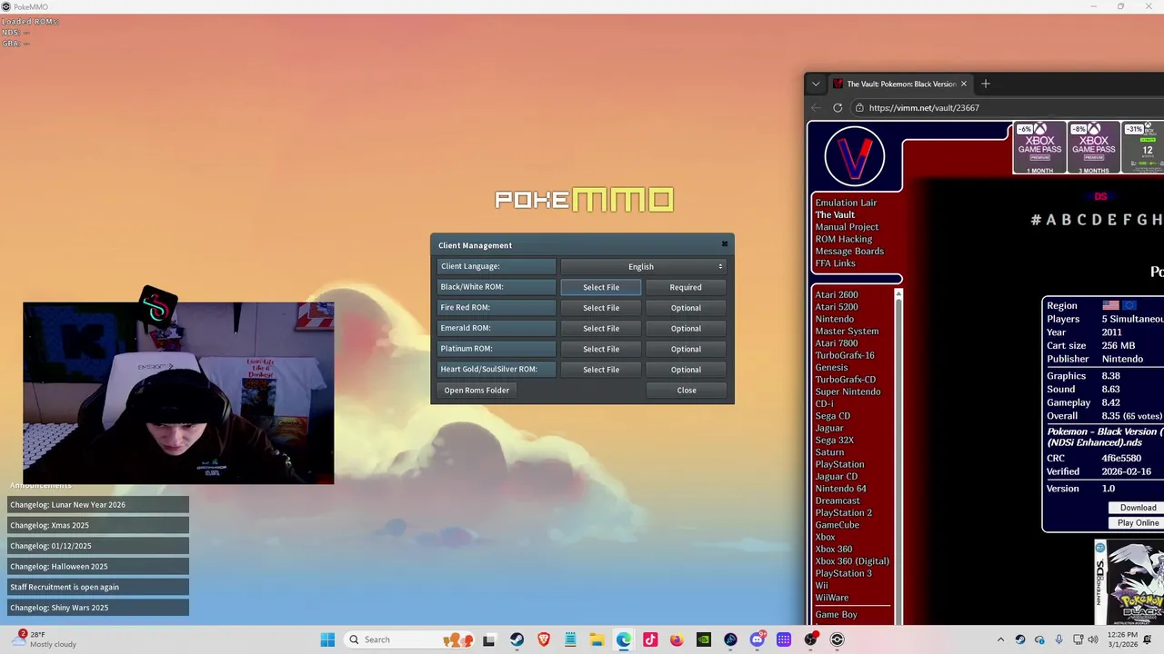1164x654 pixels.
Task: Open the Windows Start menu
Action: [327, 639]
